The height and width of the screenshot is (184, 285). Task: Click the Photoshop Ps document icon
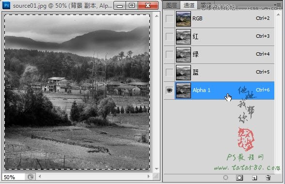pos(7,5)
